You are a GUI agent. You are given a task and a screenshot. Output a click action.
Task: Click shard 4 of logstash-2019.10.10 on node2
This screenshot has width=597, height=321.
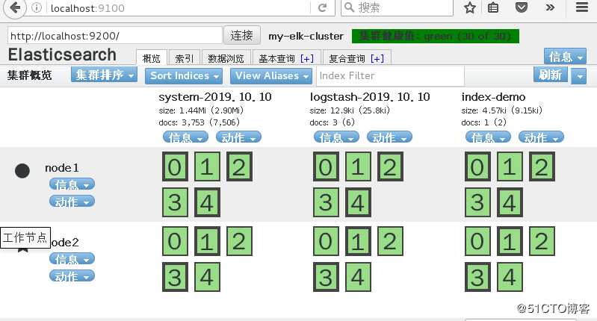(358, 277)
